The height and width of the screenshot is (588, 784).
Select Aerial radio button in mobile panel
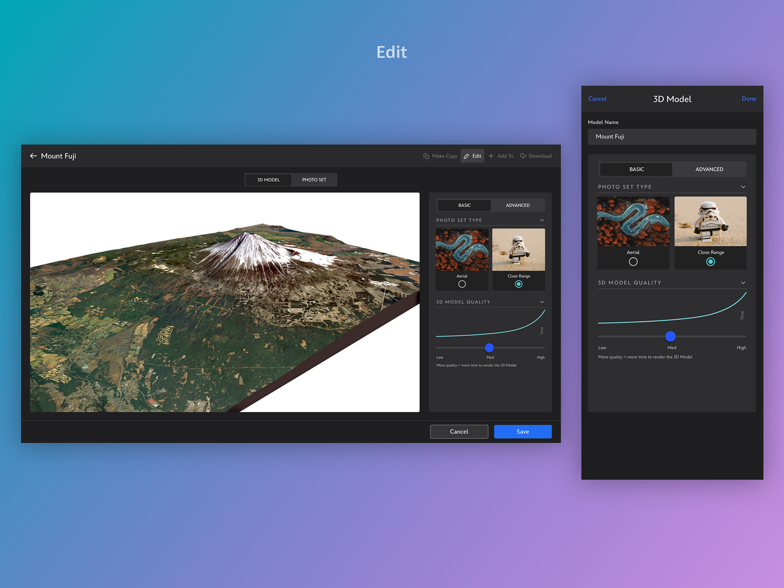point(633,262)
